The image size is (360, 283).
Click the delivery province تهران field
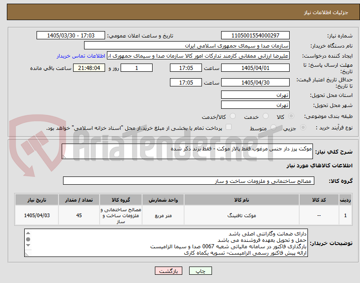tap(255, 95)
